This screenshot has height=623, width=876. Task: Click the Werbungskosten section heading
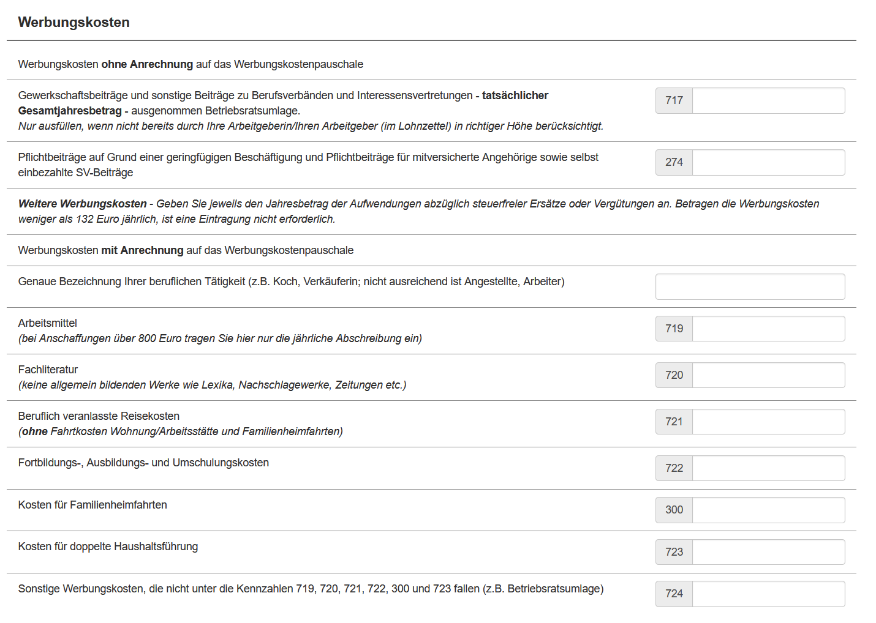[74, 22]
